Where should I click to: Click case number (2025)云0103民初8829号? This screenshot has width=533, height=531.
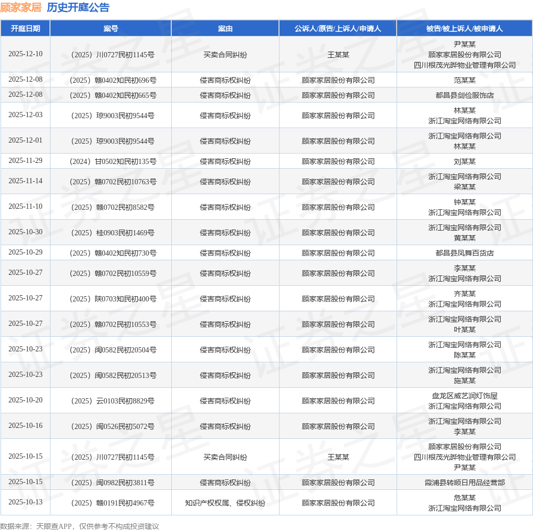(x=113, y=401)
